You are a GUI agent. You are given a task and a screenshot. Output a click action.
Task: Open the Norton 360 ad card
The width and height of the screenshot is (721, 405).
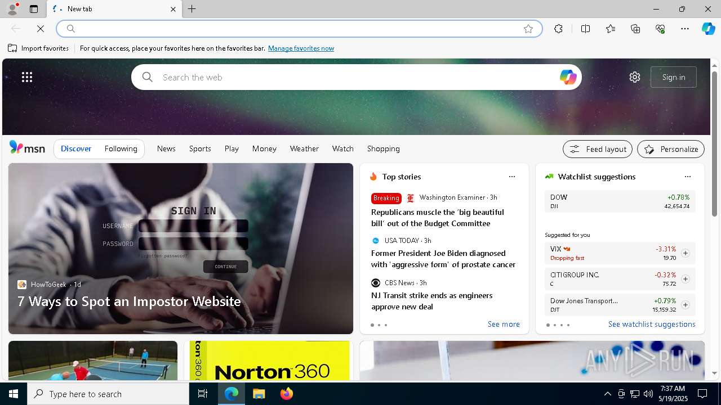click(270, 361)
